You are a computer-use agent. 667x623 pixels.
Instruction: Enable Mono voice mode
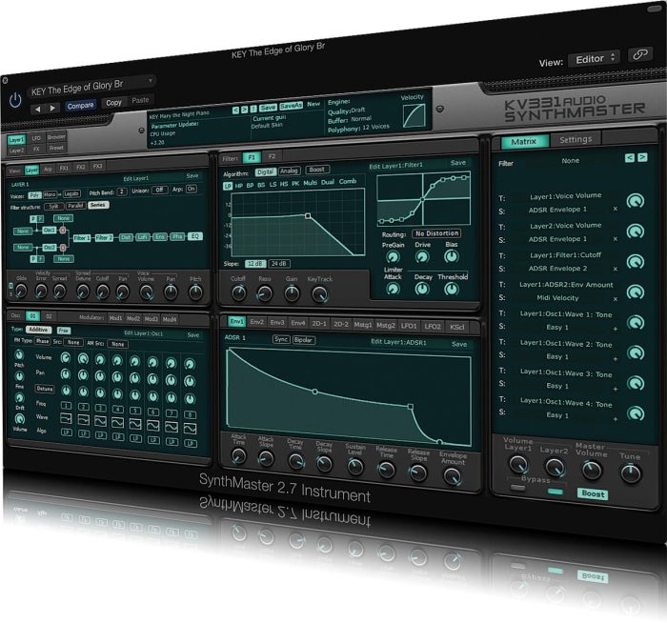pyautogui.click(x=50, y=194)
